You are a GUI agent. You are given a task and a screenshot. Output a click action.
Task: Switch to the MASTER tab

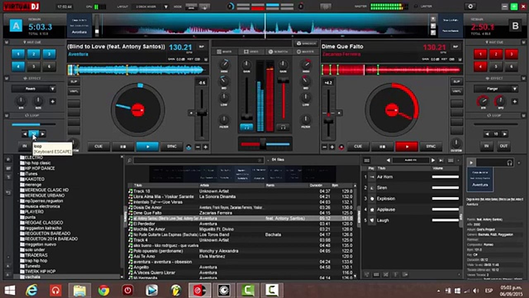pos(305,52)
